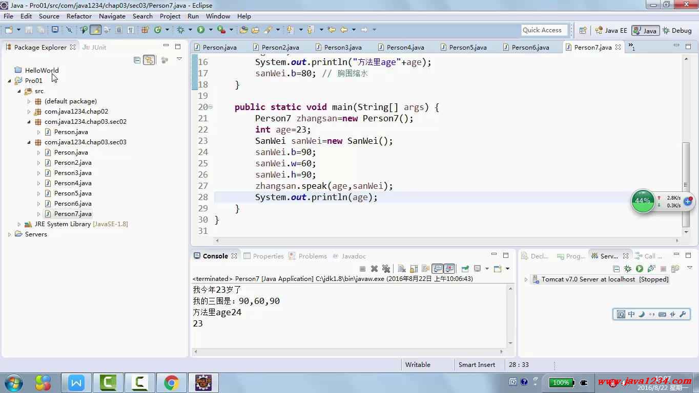Viewport: 699px width, 393px height.
Task: Open the Debug button dropdown arrow
Action: pyautogui.click(x=190, y=30)
